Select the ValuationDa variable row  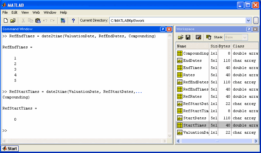tap(217, 132)
